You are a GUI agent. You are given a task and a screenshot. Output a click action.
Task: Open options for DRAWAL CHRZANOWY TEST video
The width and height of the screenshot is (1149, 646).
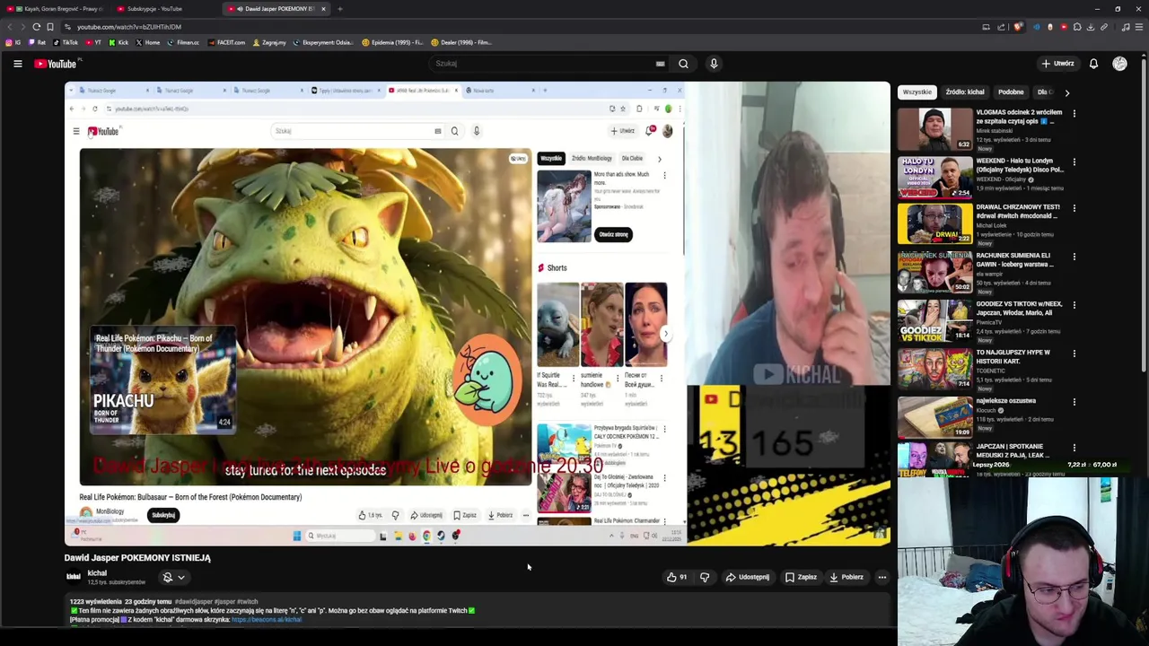pyautogui.click(x=1074, y=208)
